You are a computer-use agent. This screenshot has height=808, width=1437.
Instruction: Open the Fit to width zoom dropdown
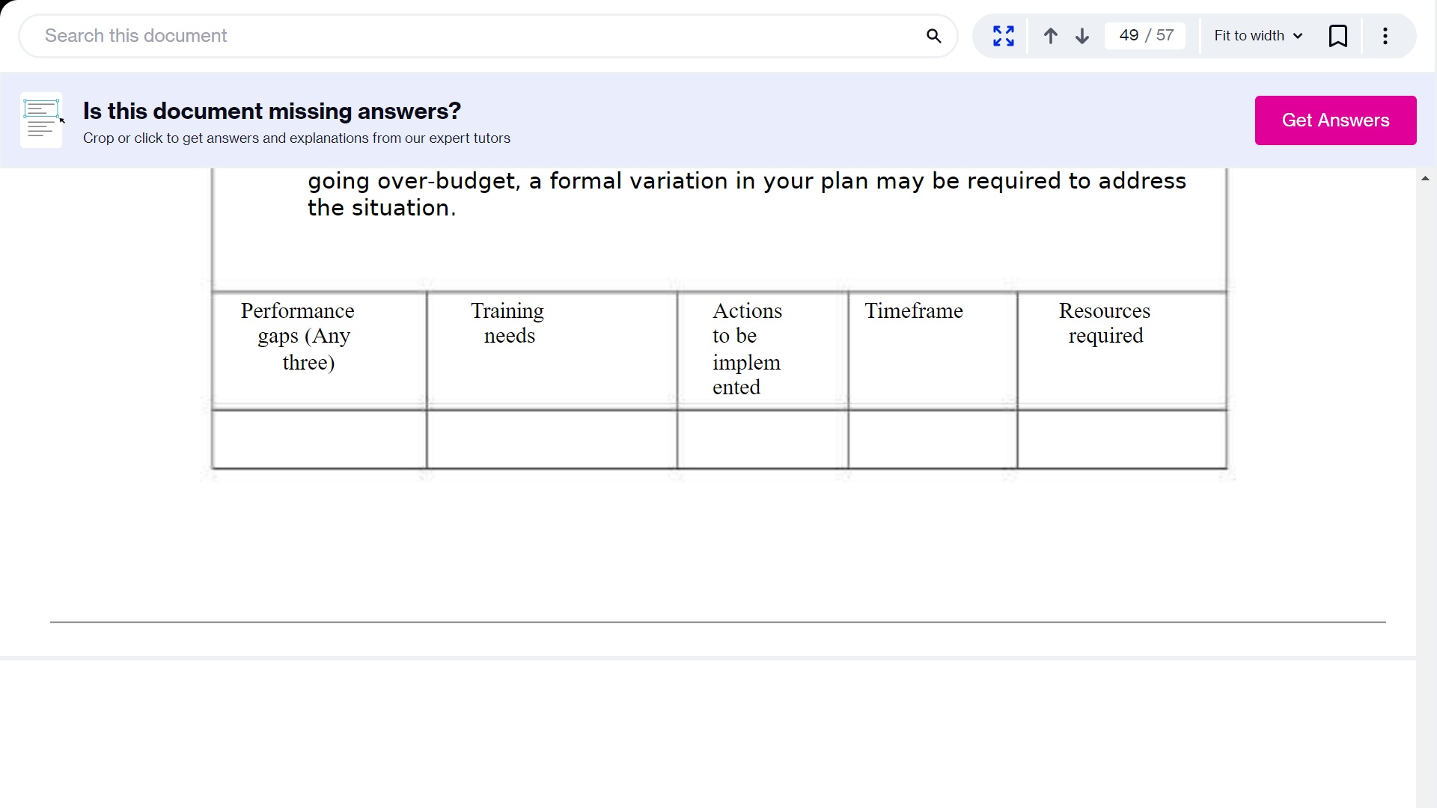[1258, 36]
